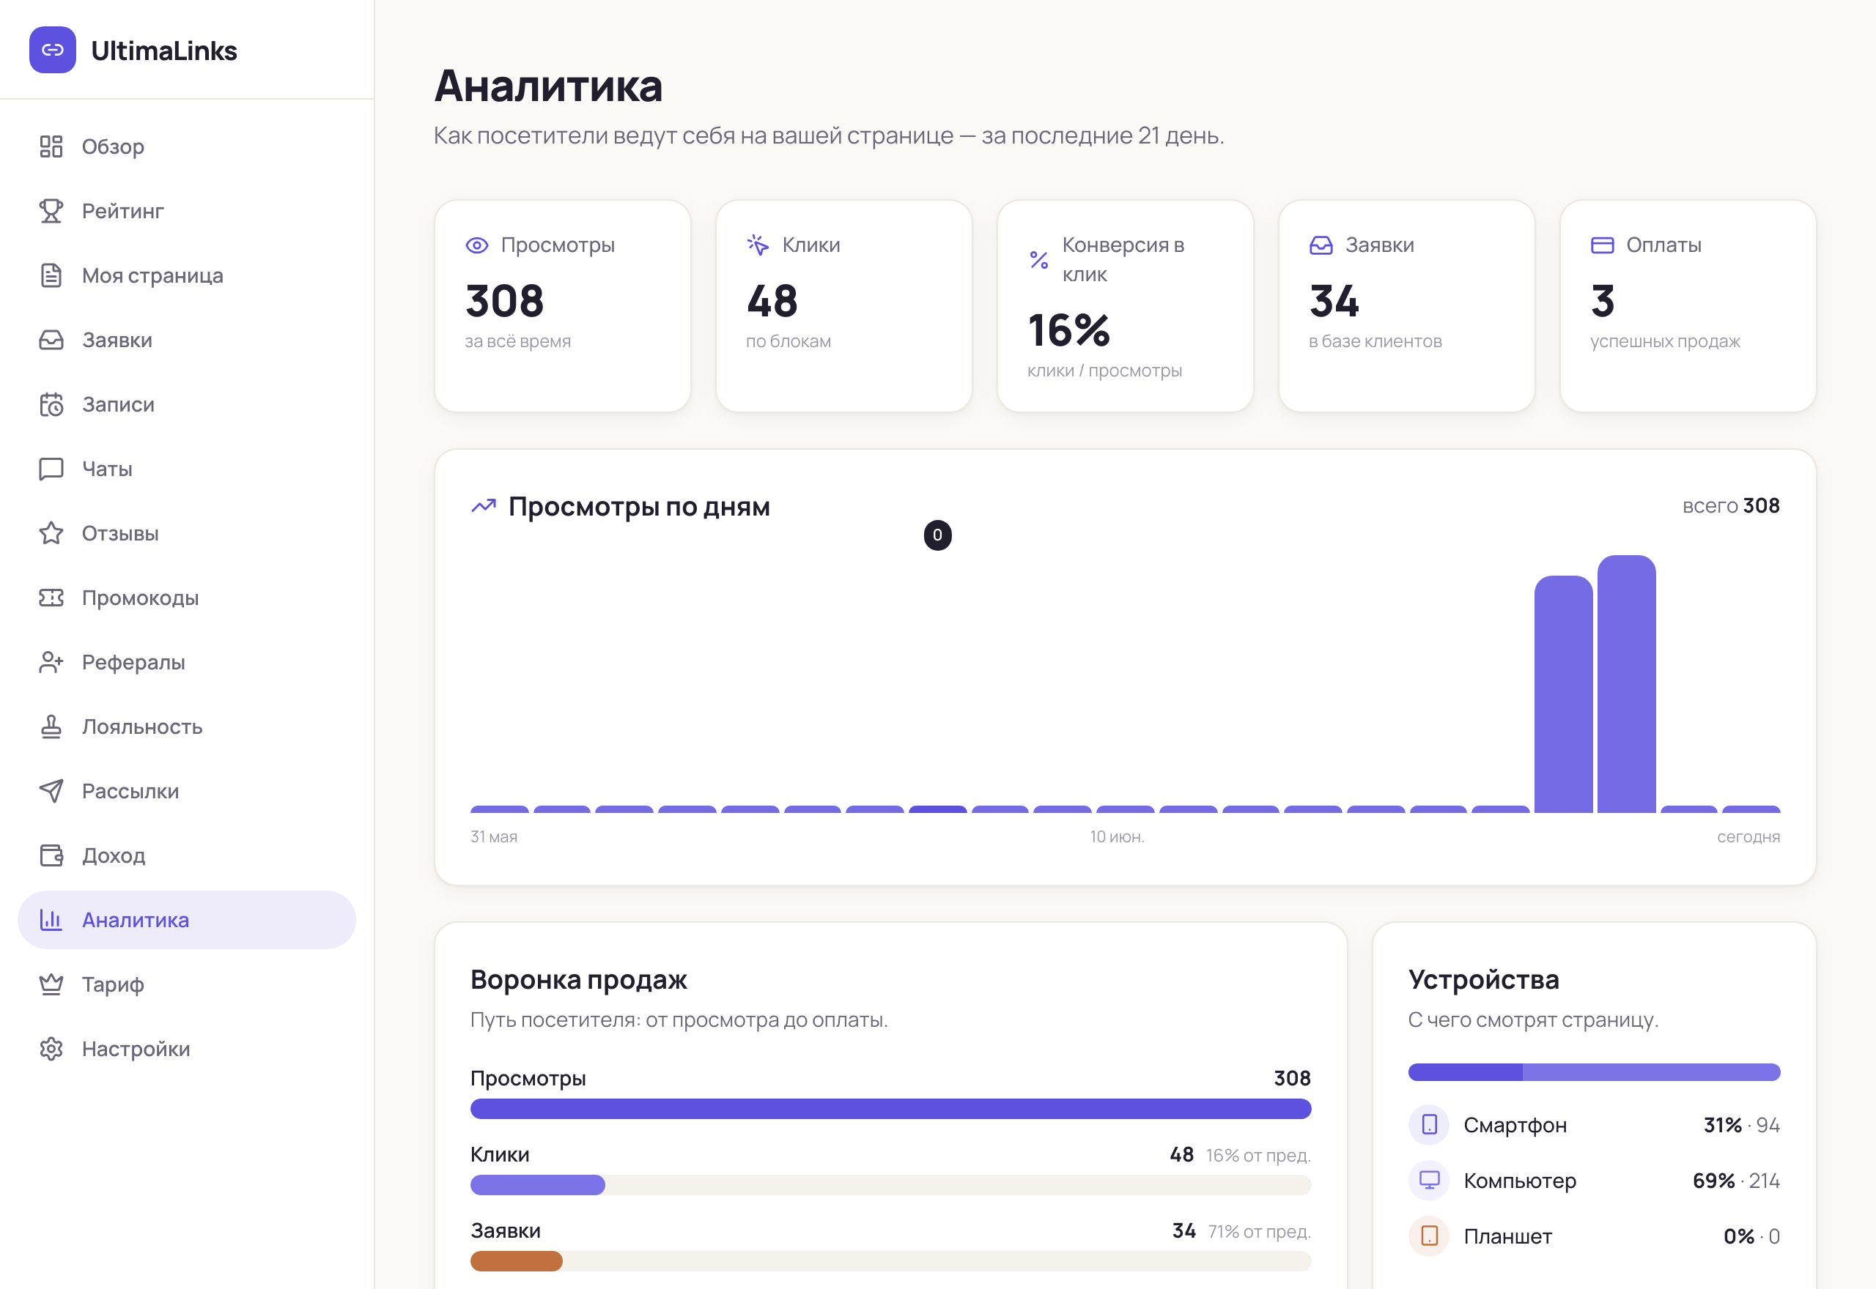The width and height of the screenshot is (1876, 1289).
Task: Click the trend arrow icon near Просмотры по дням
Action: coord(483,506)
